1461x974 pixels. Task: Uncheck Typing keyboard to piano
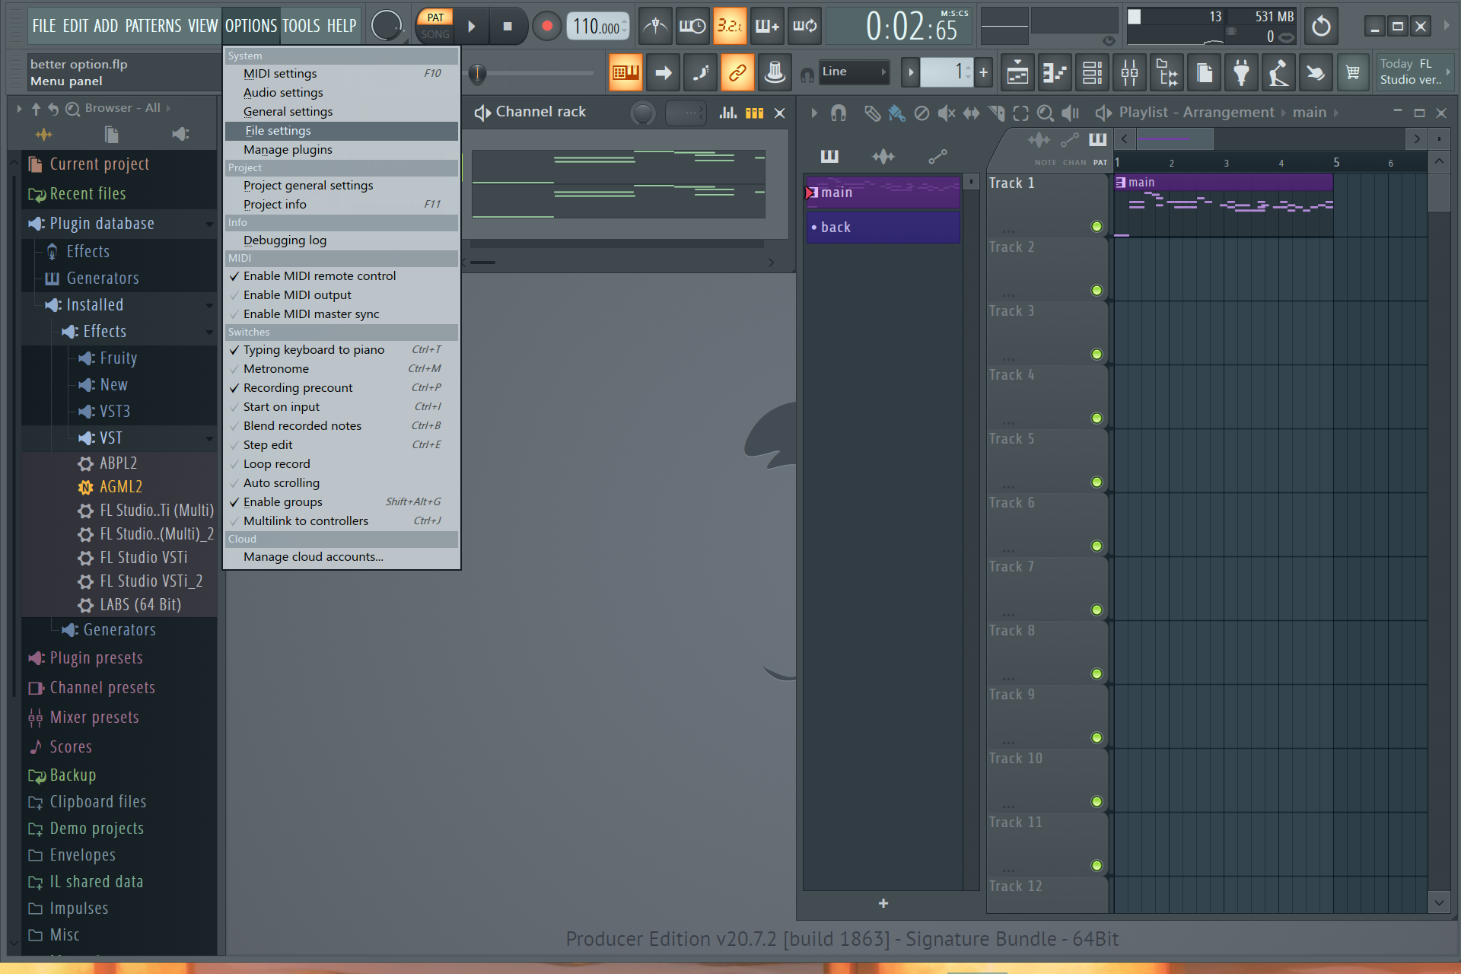click(x=314, y=350)
